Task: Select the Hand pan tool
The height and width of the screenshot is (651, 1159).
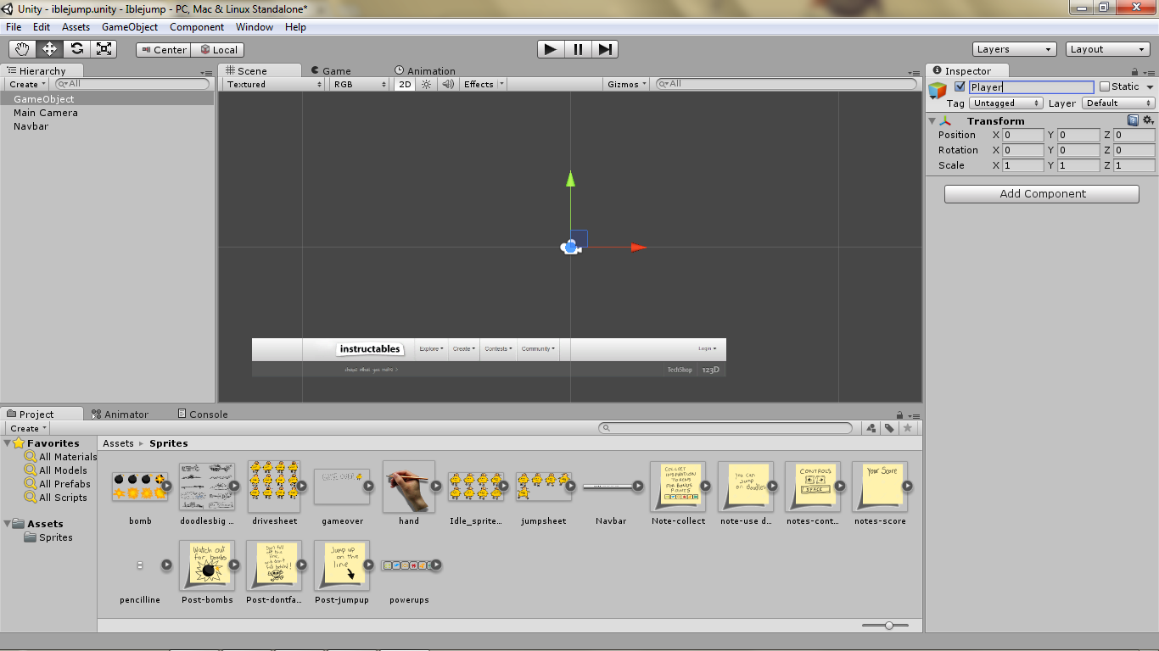Action: click(22, 49)
